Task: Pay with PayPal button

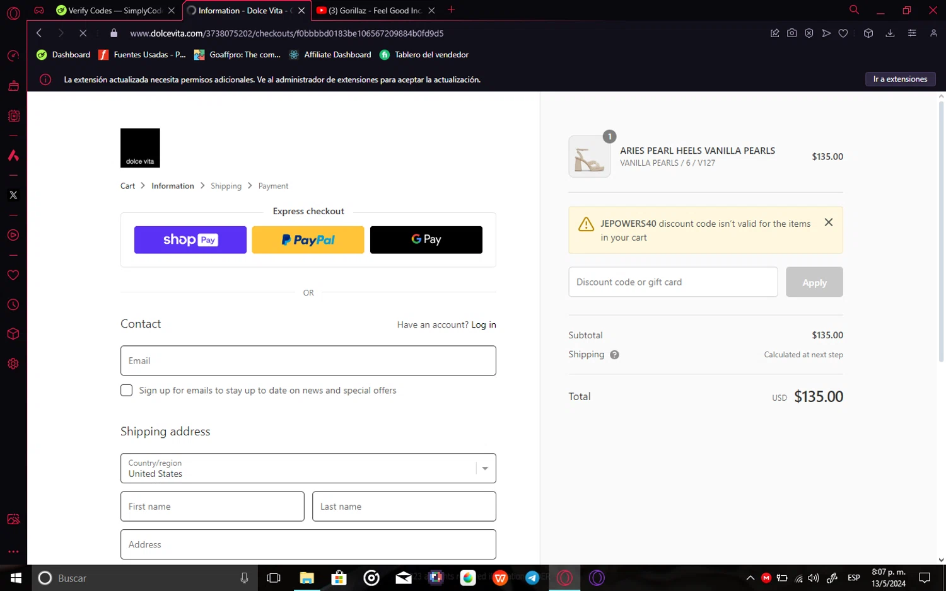Action: click(308, 240)
